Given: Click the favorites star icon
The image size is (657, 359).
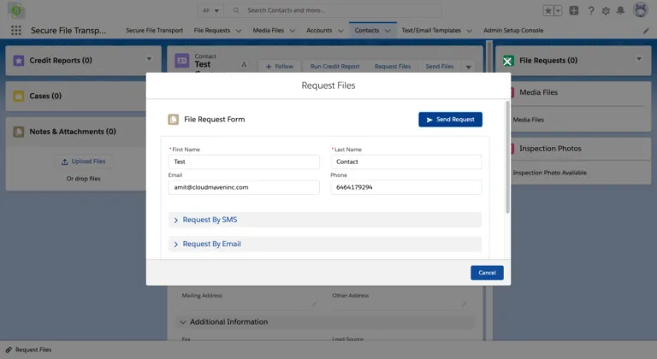Looking at the screenshot, I should point(548,11).
